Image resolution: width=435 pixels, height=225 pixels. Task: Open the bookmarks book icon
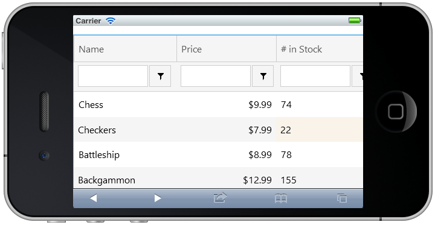[x=281, y=198]
